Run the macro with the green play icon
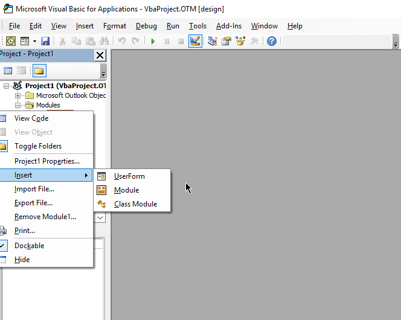Viewport: 401px width, 320px height. [x=153, y=41]
